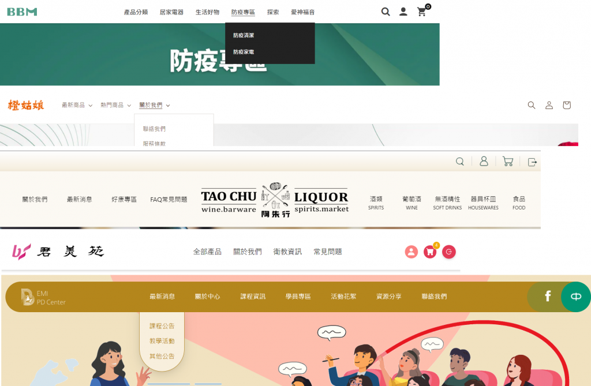Open 無酒精性 SOFT DRINKS category
The height and width of the screenshot is (386, 591).
click(x=447, y=203)
